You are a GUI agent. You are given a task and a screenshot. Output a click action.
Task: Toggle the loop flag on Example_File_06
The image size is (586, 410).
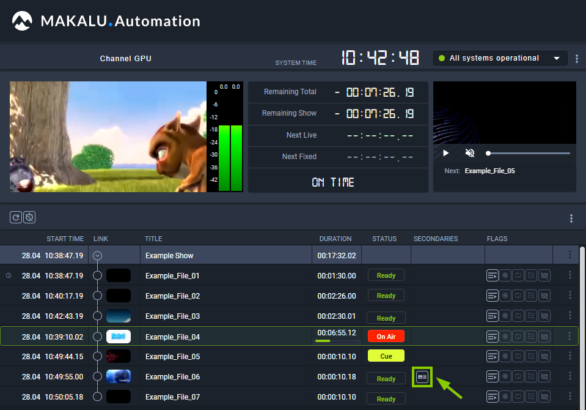coord(518,376)
